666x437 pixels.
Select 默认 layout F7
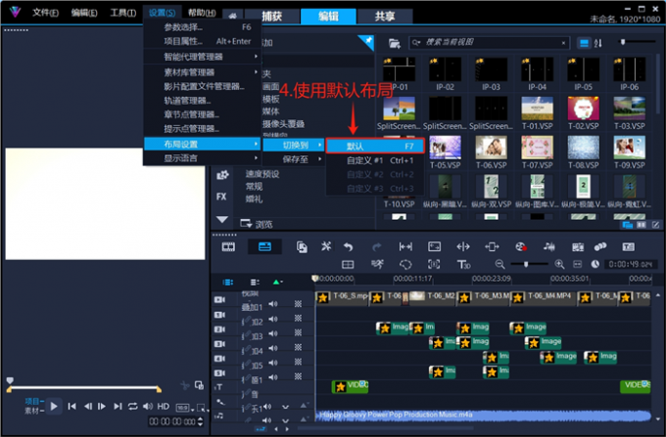(x=375, y=147)
